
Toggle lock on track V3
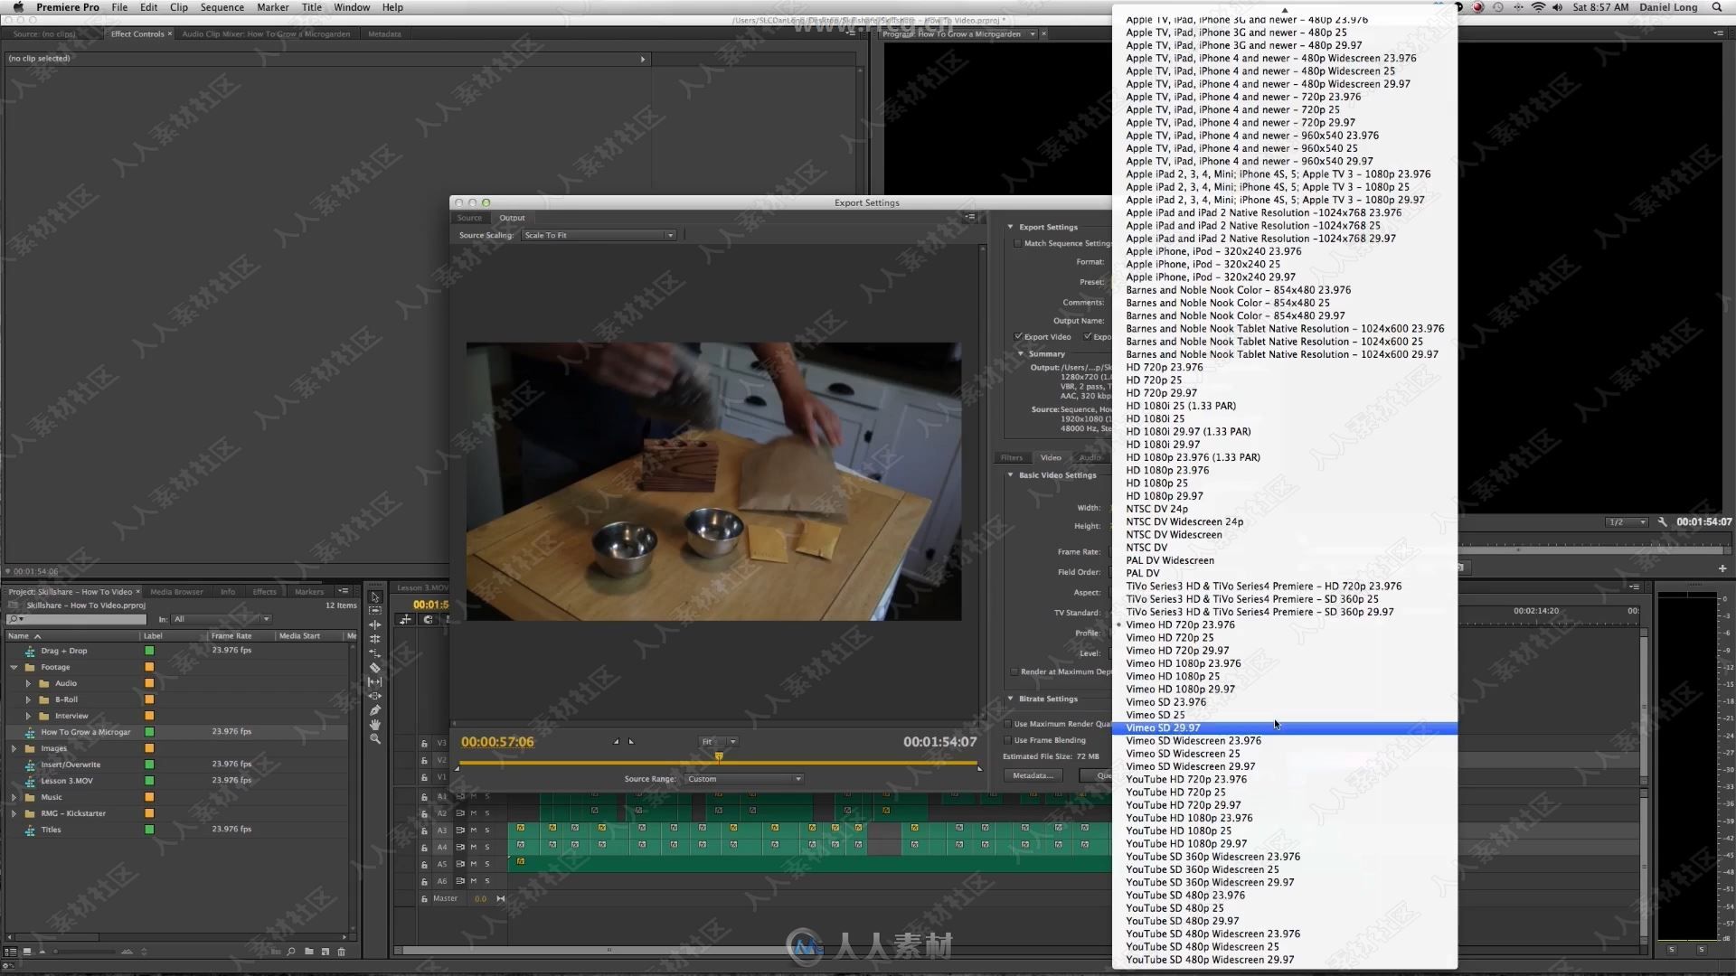pos(424,743)
